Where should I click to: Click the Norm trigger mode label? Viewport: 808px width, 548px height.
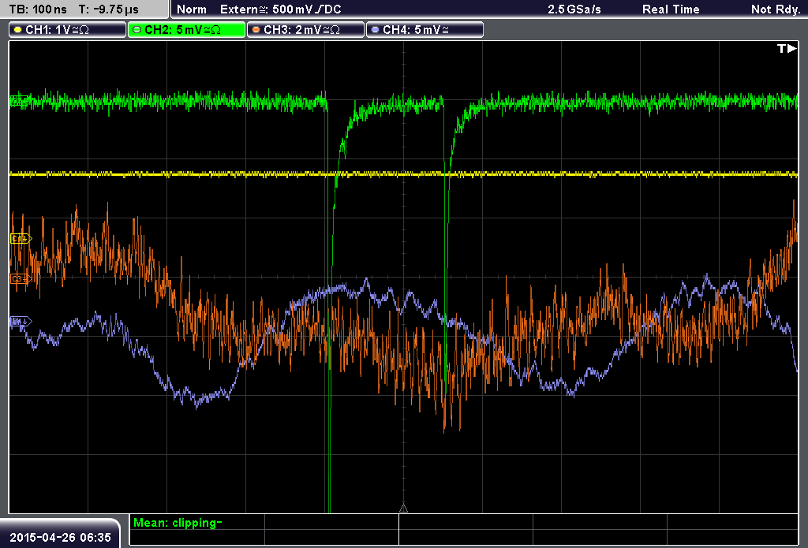[192, 9]
